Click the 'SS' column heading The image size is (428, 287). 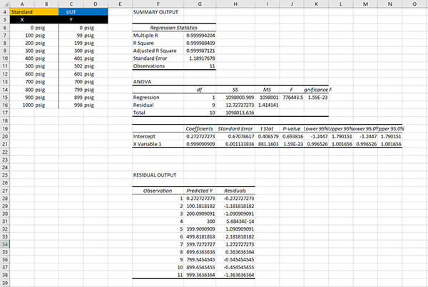235,90
